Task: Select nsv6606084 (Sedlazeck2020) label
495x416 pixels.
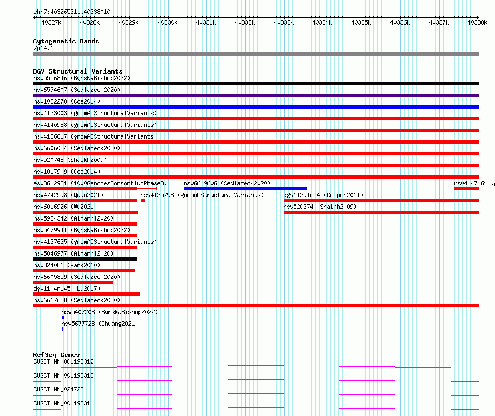Action: tap(77, 148)
